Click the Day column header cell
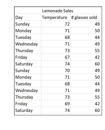Image resolution: width=105 pixels, height=130 pixels. (x=28, y=17)
